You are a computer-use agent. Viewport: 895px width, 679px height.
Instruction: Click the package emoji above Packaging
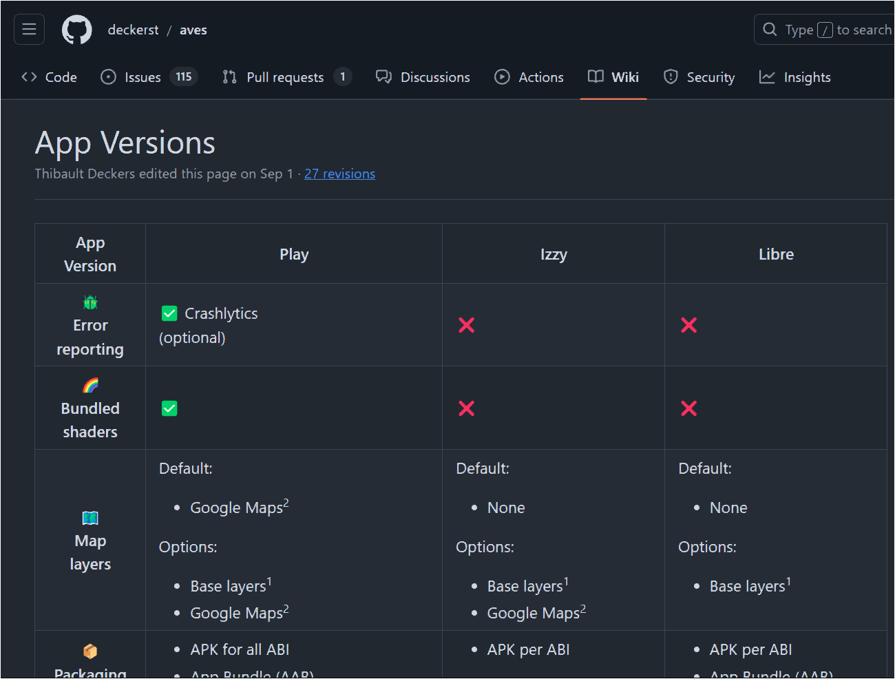click(90, 651)
